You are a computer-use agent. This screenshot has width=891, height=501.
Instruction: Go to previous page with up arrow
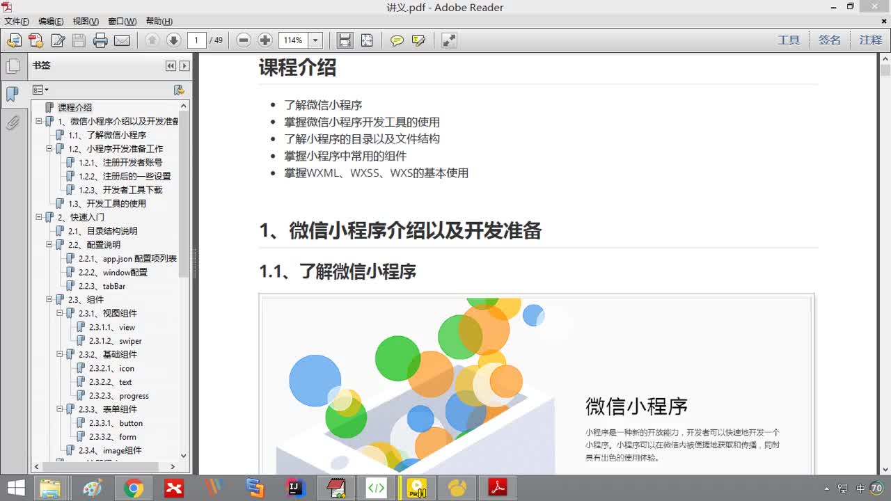(x=152, y=40)
